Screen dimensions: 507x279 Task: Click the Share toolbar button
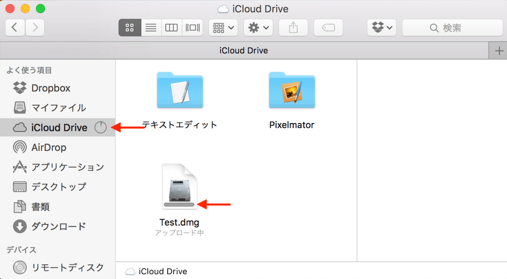(293, 28)
